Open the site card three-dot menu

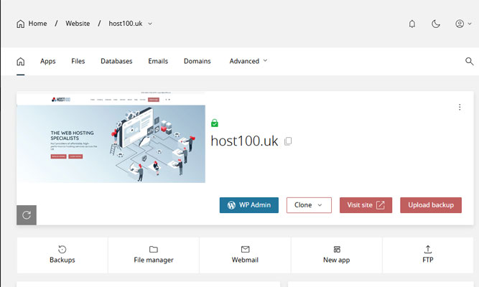460,107
